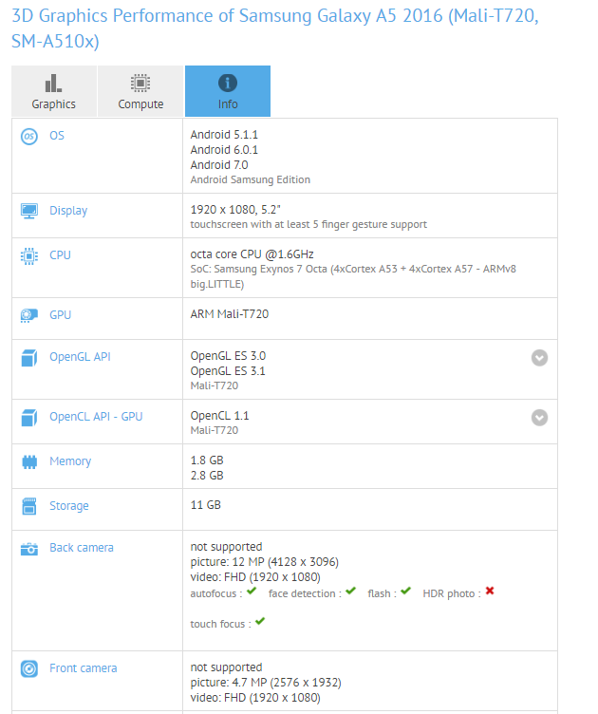The width and height of the screenshot is (598, 714).
Task: Click the touchscreen 5 finger gesture support text
Action: click(x=308, y=224)
